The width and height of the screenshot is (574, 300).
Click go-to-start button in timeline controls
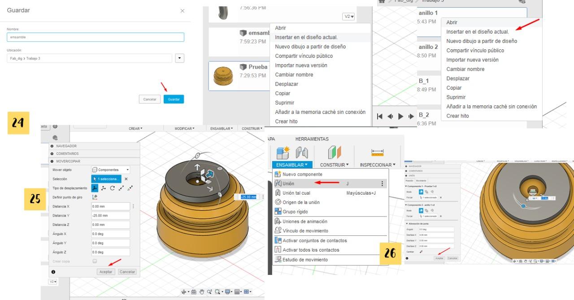tap(379, 117)
